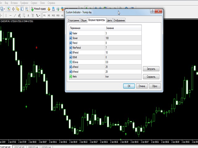Image resolution: width=198 pixels, height=148 pixels.
Task: Select the aPeriod value cell 25
Action: (123, 67)
